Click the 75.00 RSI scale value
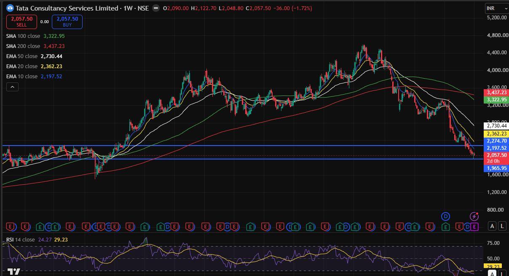The height and width of the screenshot is (276, 509). pos(493,243)
